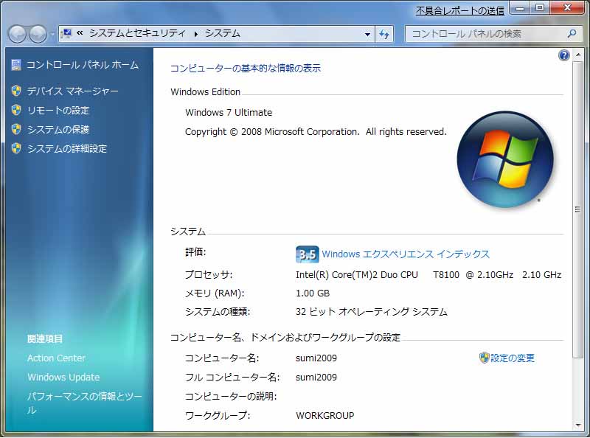This screenshot has width=590, height=438.
Task: Minimize the System window
Action: (520, 8)
